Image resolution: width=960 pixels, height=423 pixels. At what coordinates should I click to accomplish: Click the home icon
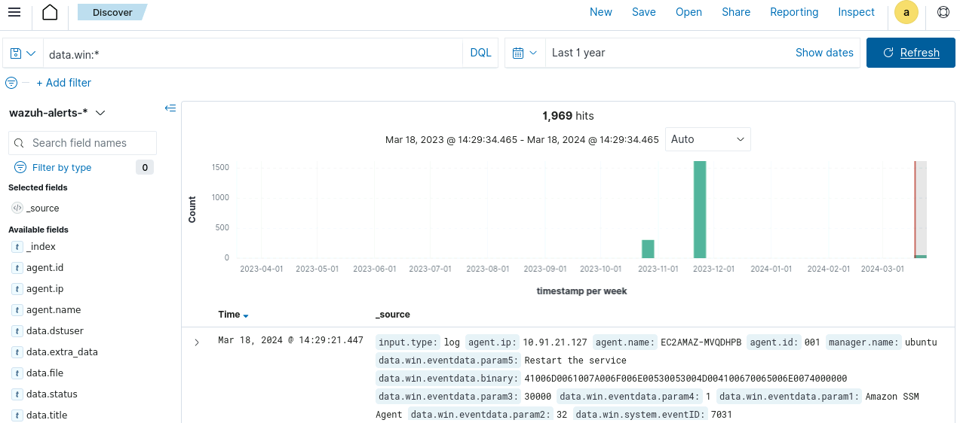(50, 12)
